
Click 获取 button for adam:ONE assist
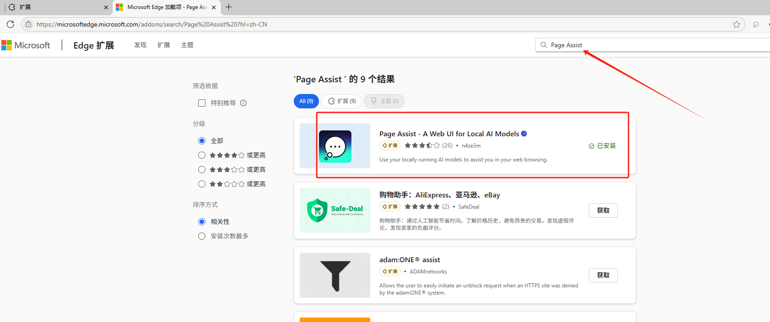(603, 275)
